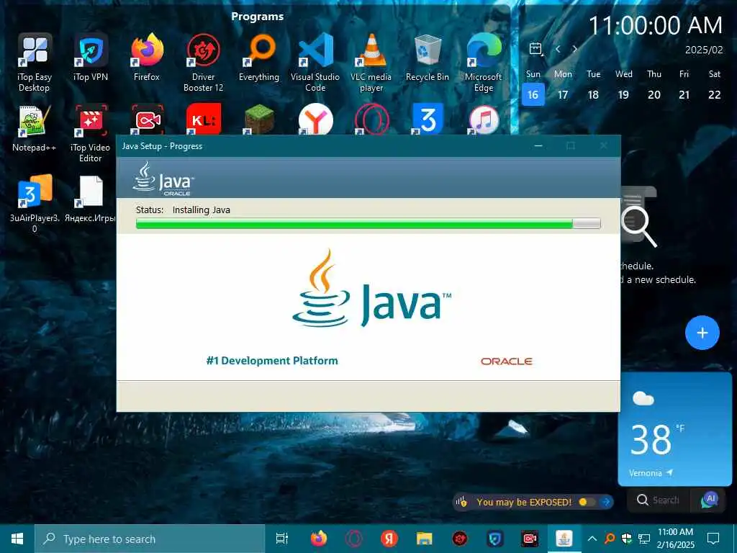This screenshot has width=737, height=553.
Task: Open the notification center icon
Action: [x=713, y=539]
